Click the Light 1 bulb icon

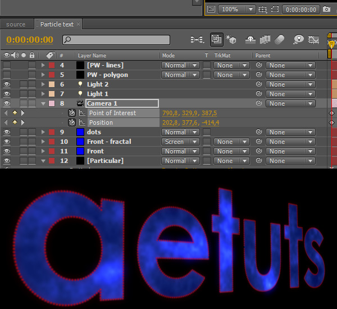[x=80, y=94]
